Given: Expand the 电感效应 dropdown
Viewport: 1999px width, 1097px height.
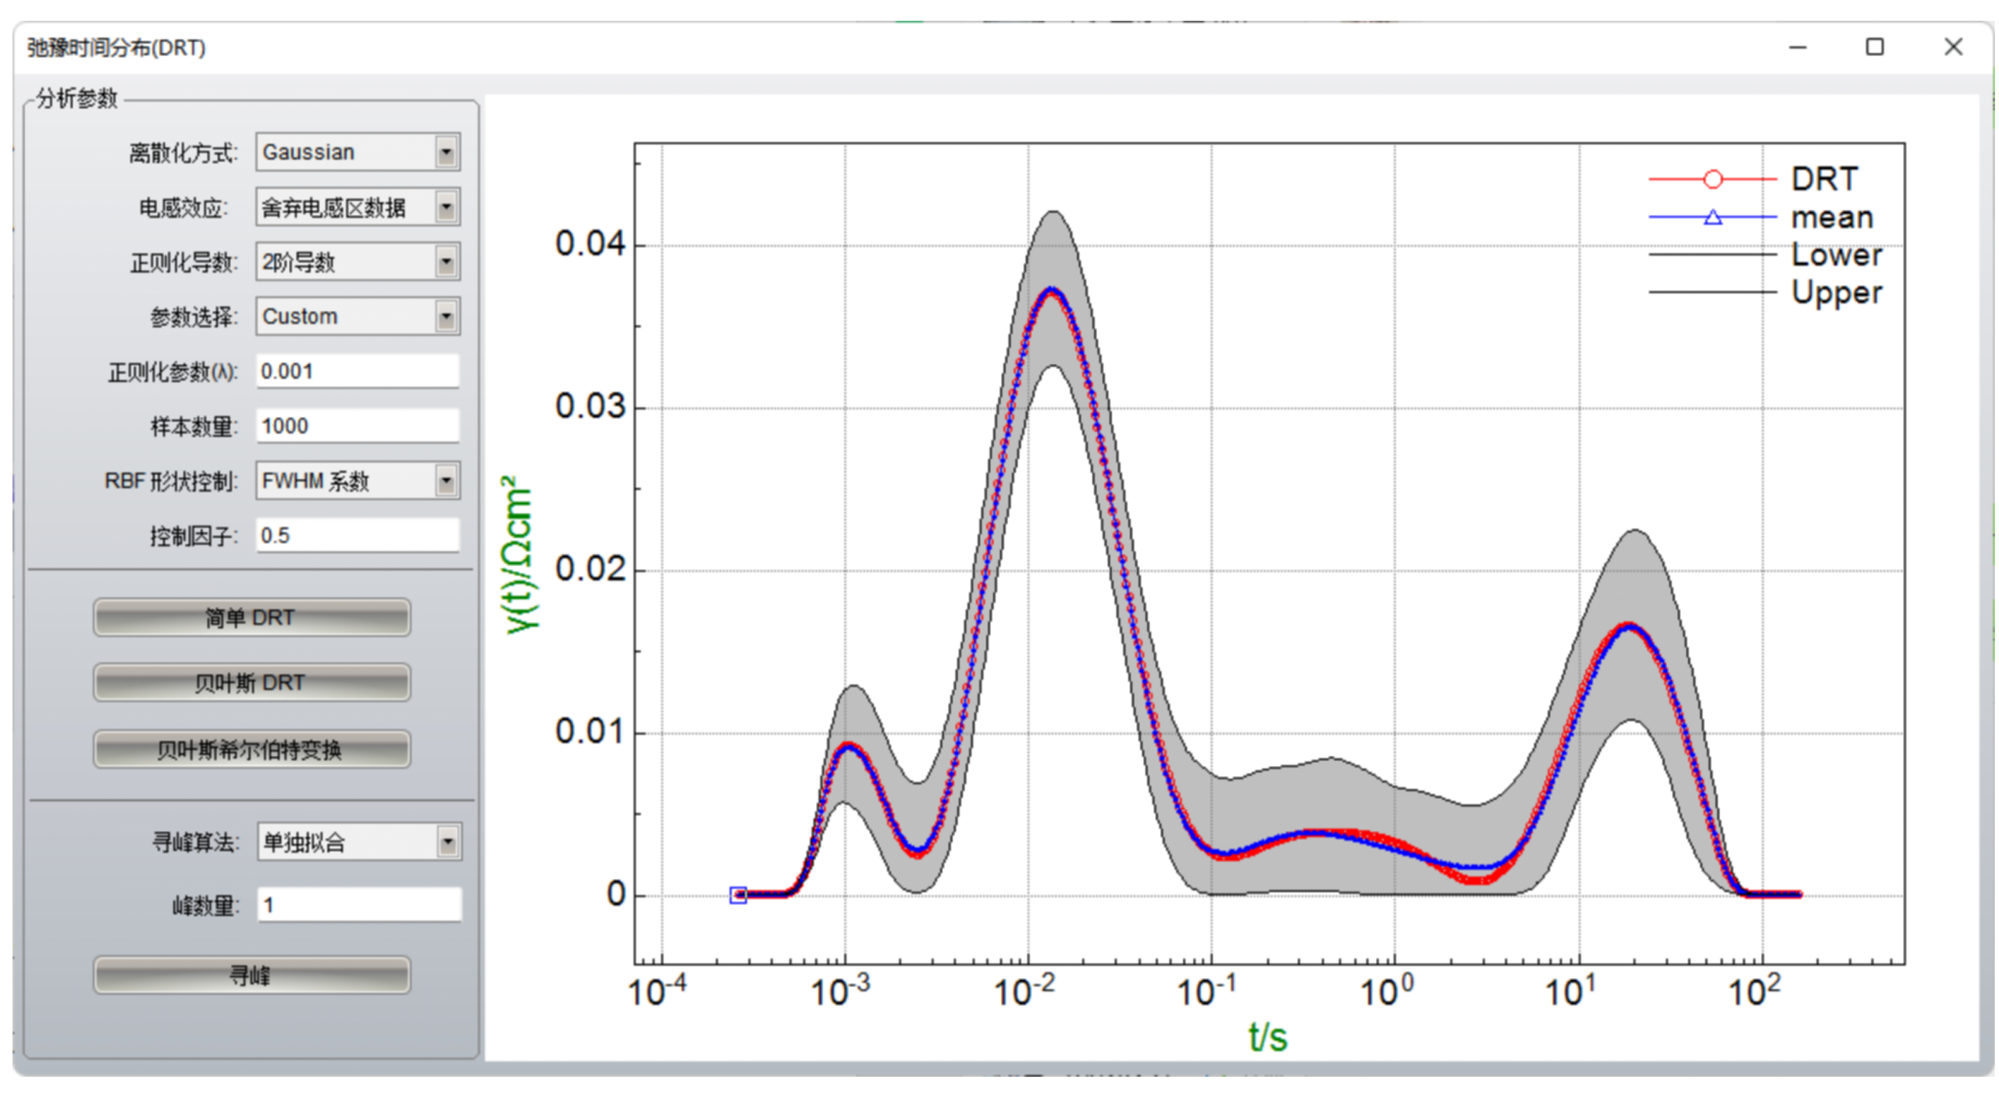Looking at the screenshot, I should click(445, 208).
